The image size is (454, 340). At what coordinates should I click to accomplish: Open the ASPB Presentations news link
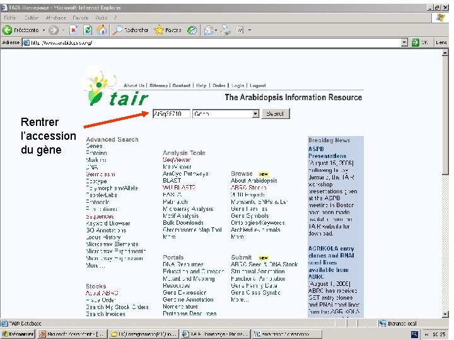coord(327,152)
